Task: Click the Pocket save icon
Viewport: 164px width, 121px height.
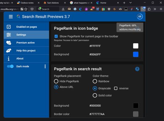Action: tap(32, 9)
